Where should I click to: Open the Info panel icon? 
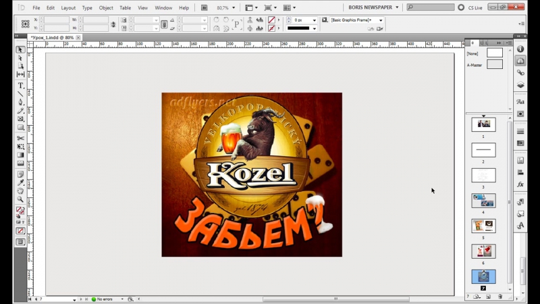pyautogui.click(x=520, y=49)
